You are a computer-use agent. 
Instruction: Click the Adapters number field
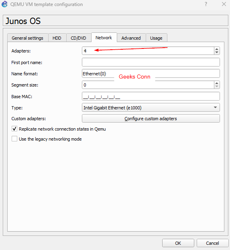coord(148,51)
